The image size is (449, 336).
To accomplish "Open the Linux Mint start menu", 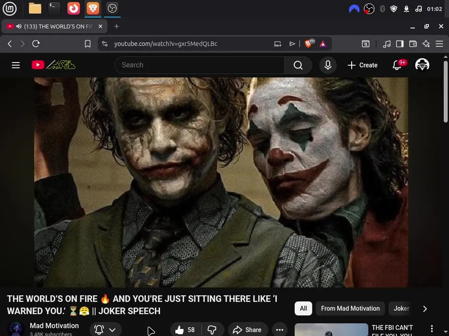I will tap(9, 8).
